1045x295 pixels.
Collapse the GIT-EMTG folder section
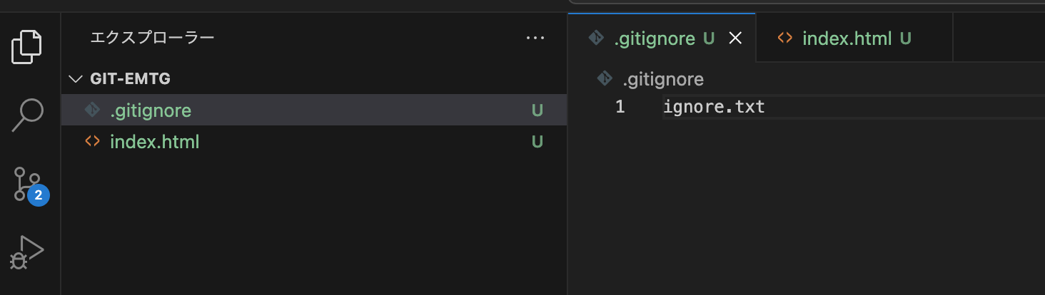pyautogui.click(x=76, y=79)
